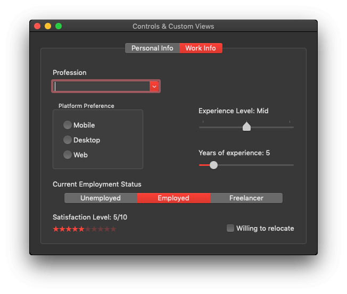
Task: Rate satisfaction with the seventh star
Action: click(x=94, y=229)
